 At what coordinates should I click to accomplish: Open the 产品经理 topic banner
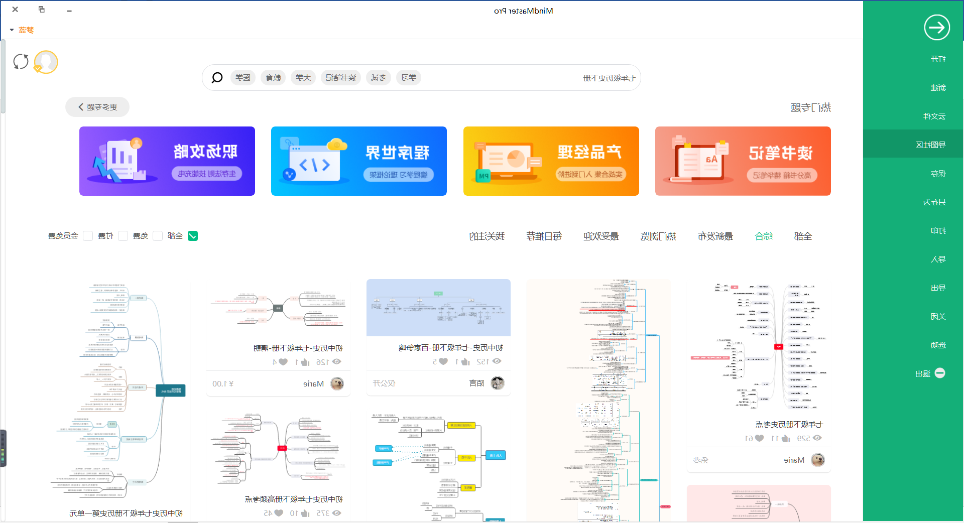[x=551, y=161]
